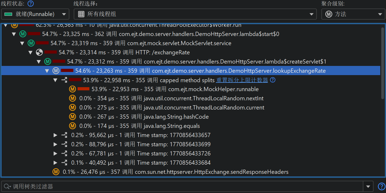
Task: Expand Time stamp 1770856433657 node
Action: tap(55, 135)
